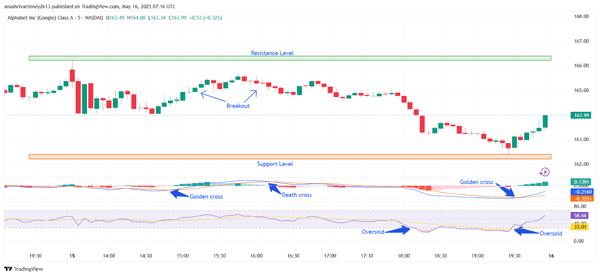
Task: Click the 16:00 time axis label
Action: [256, 256]
